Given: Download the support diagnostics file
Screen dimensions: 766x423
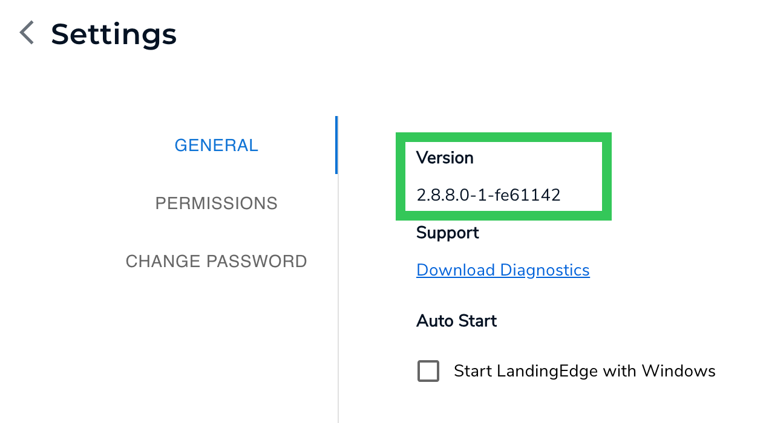Looking at the screenshot, I should pyautogui.click(x=503, y=270).
